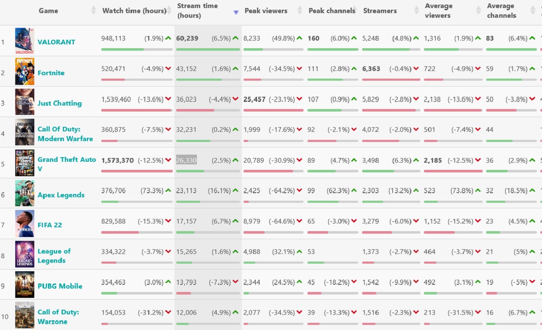Open the PUBG Mobile link
This screenshot has width=542, height=330.
point(60,286)
